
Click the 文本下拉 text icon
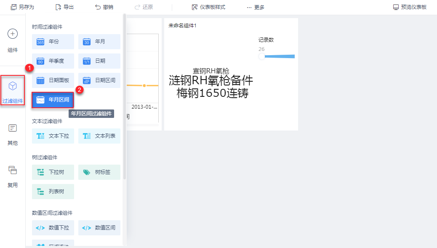click(40, 136)
